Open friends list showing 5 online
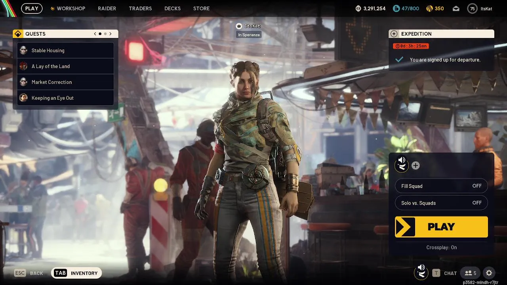Image resolution: width=507 pixels, height=285 pixels. click(x=470, y=273)
